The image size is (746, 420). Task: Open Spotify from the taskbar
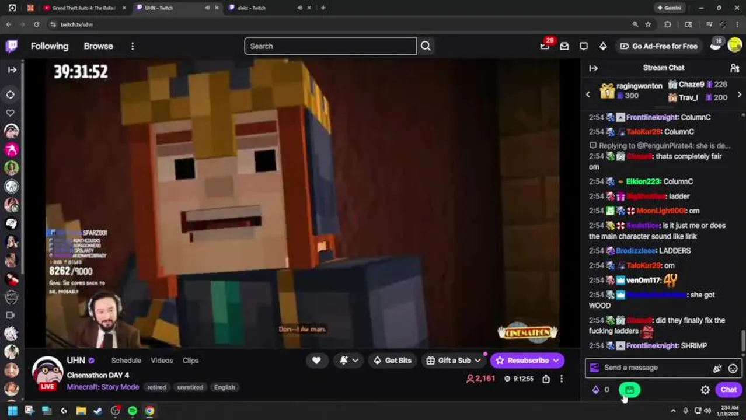(133, 411)
